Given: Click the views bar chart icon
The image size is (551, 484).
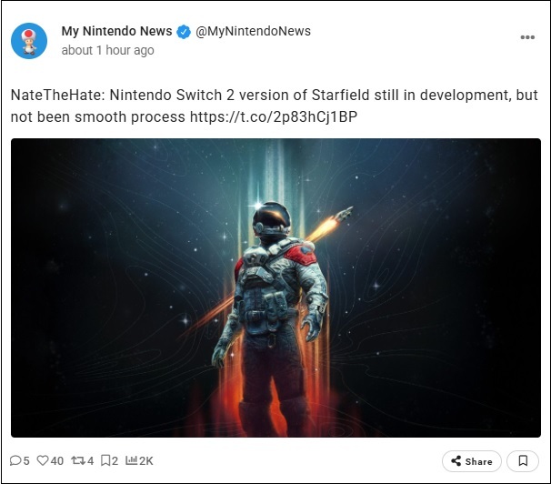Looking at the screenshot, I should click(x=130, y=461).
